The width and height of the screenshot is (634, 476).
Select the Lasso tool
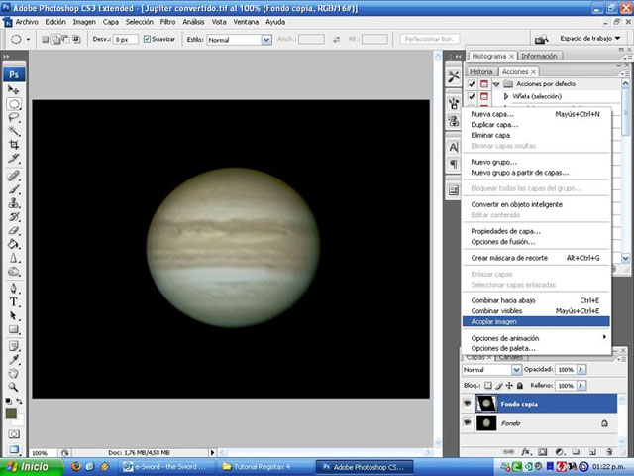pos(14,117)
